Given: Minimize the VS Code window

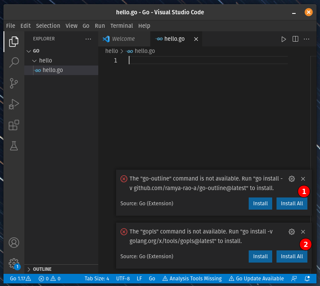Looking at the screenshot, I should (x=294, y=13).
